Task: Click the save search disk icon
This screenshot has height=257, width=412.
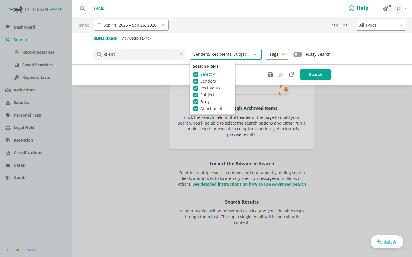Action: [x=270, y=75]
